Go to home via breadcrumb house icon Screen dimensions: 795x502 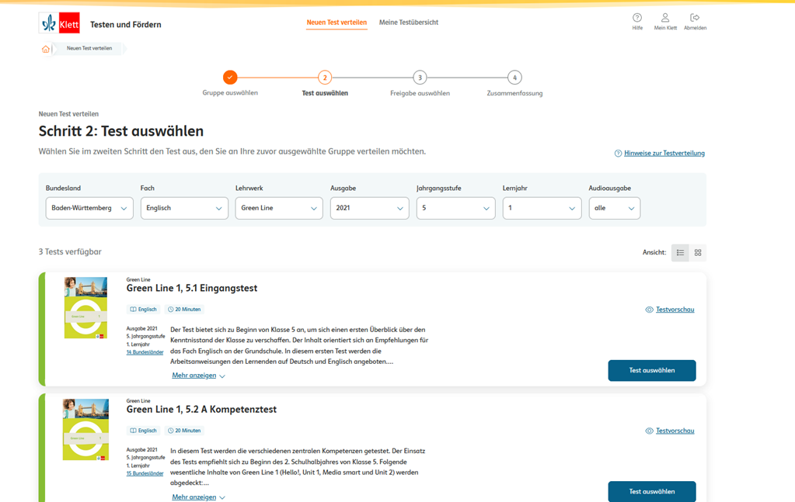(46, 49)
